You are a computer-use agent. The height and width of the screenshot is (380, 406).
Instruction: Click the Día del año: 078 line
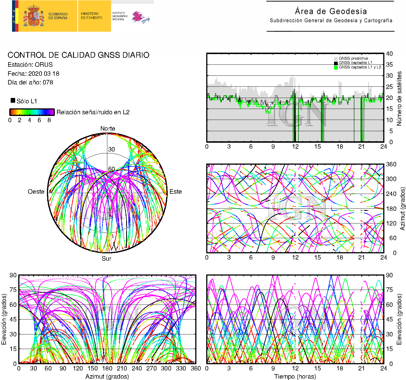tap(30, 82)
